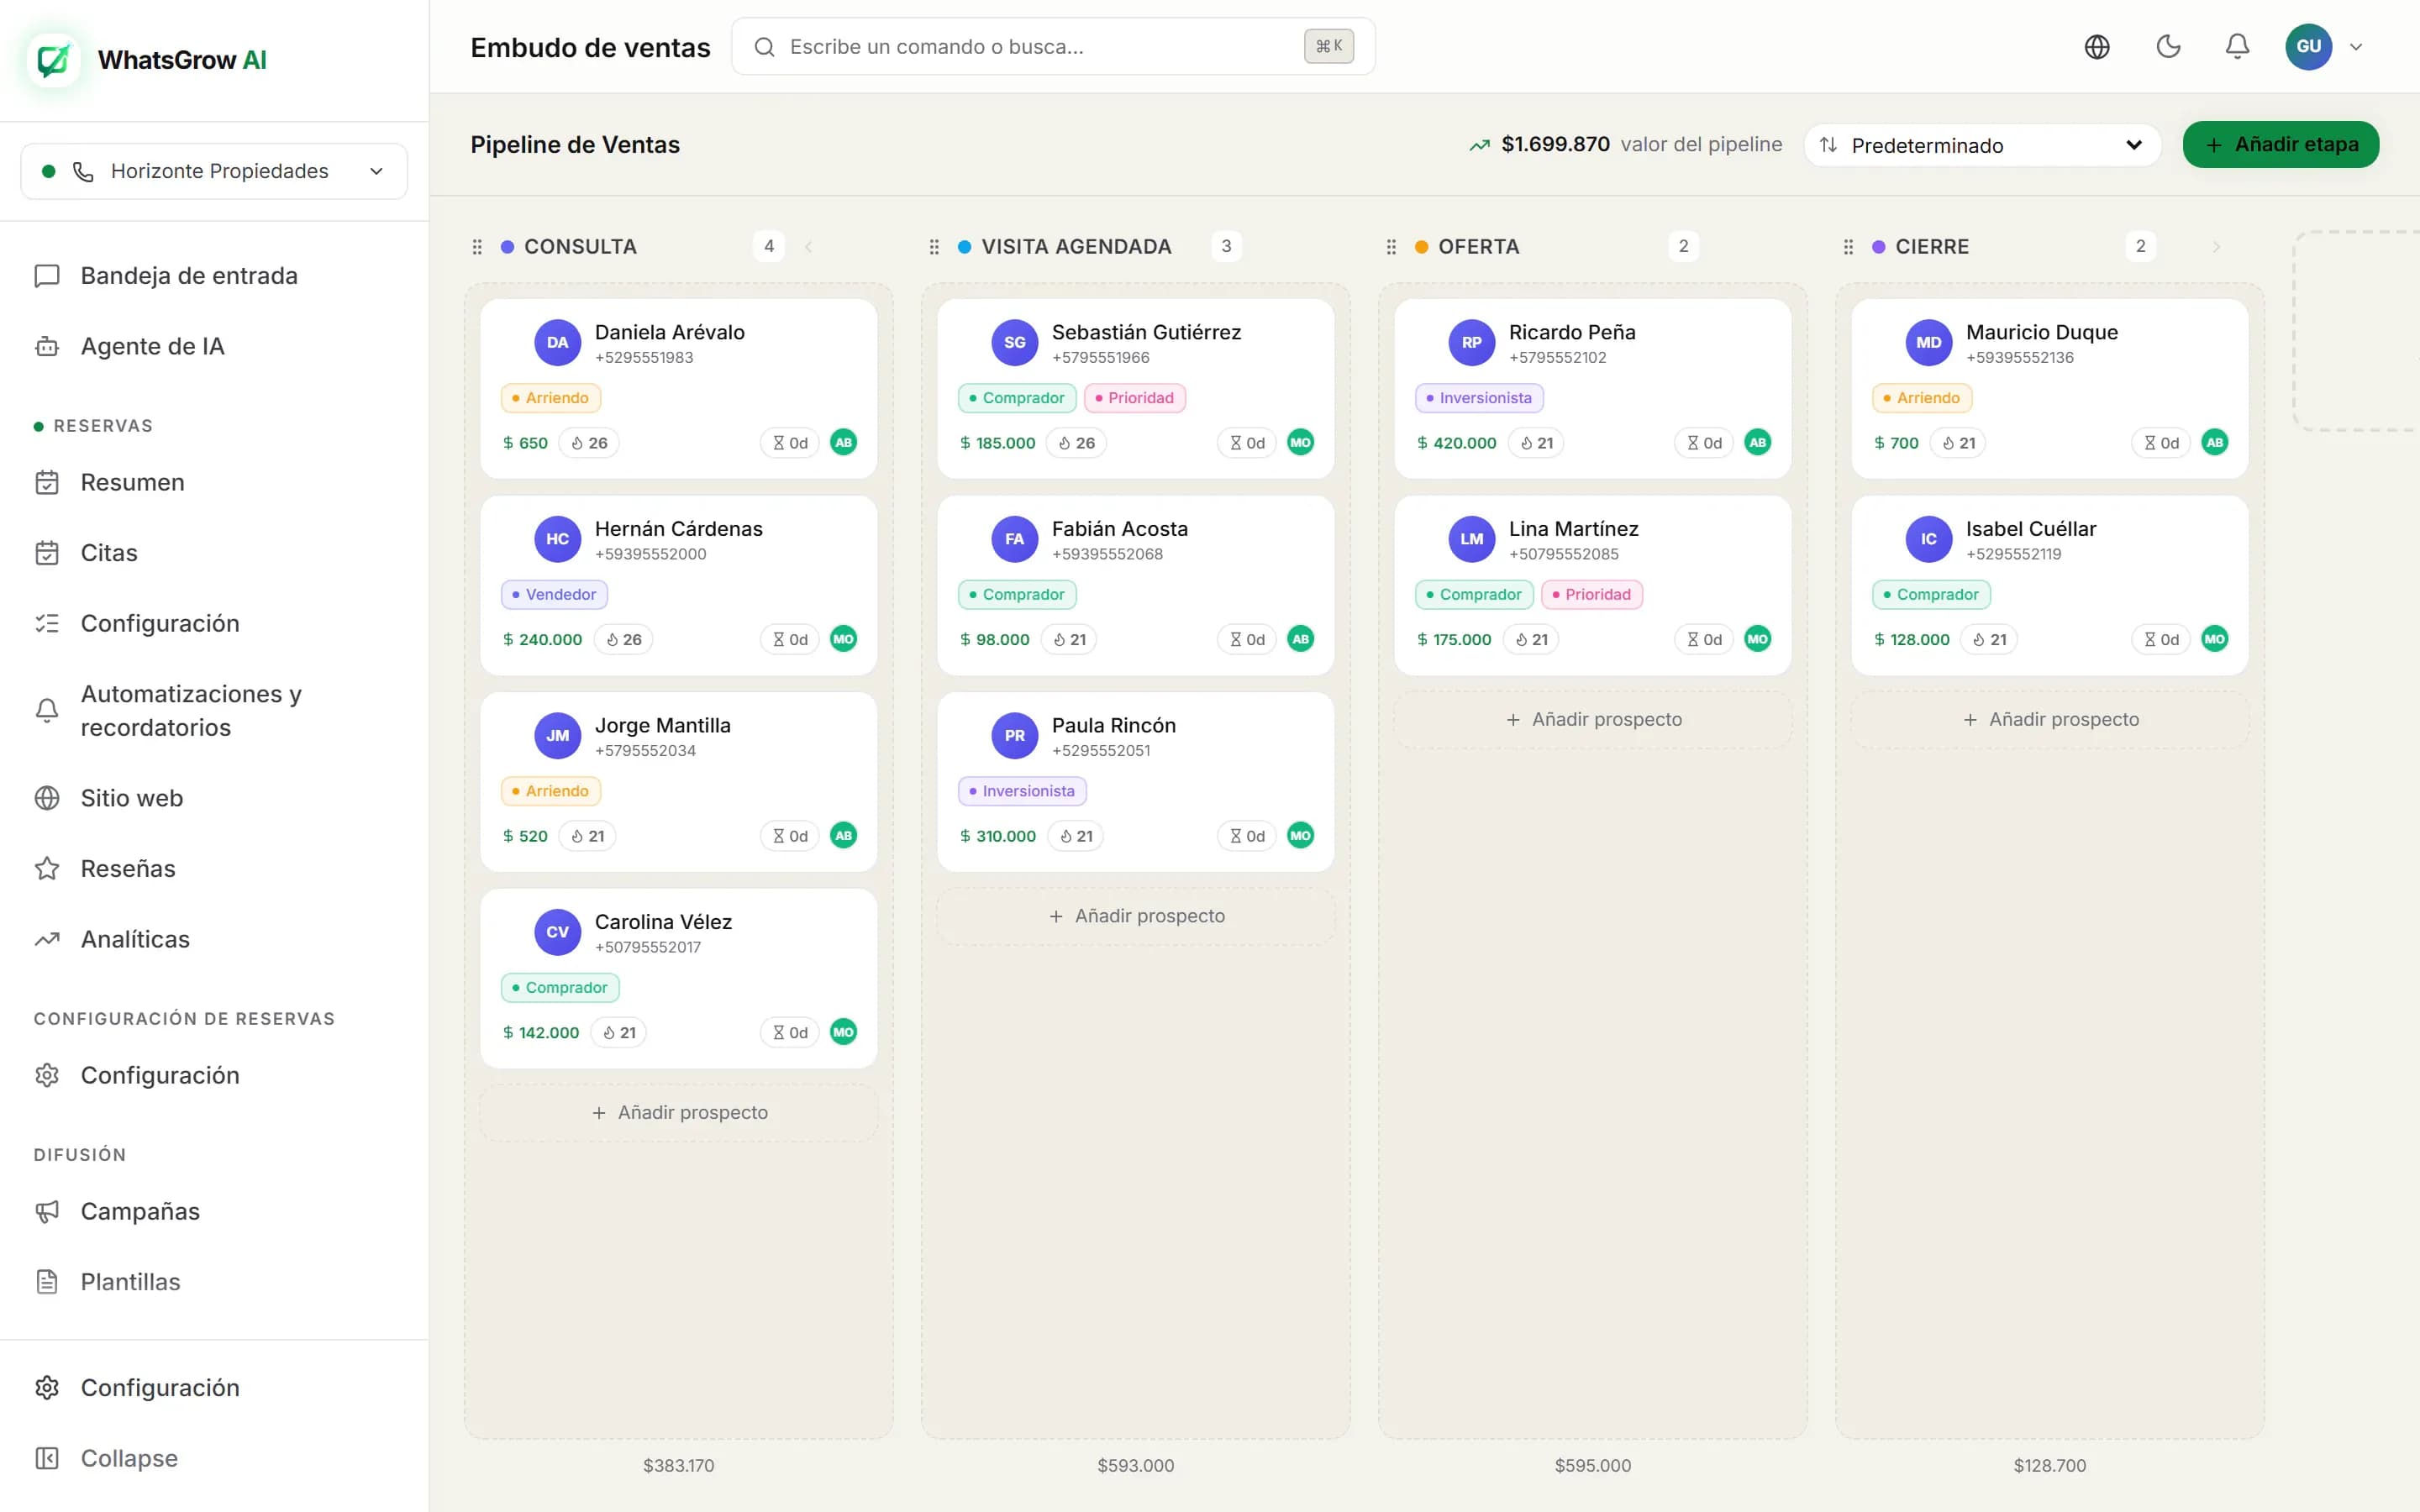Image resolution: width=2420 pixels, height=1512 pixels.
Task: Click the CONSULTA blue stage color dot
Action: [508, 247]
